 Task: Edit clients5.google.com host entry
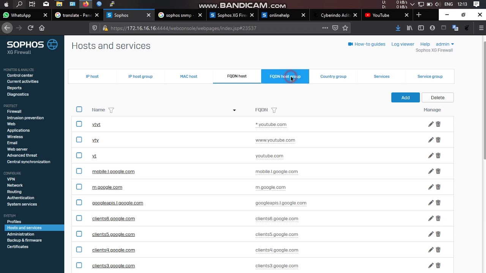click(x=431, y=234)
